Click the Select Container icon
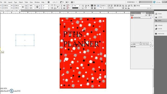167x94 pixels. click(x=62, y=6)
